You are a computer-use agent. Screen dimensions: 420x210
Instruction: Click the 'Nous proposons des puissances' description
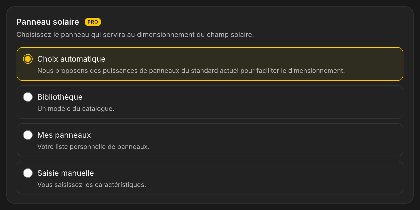[191, 71]
